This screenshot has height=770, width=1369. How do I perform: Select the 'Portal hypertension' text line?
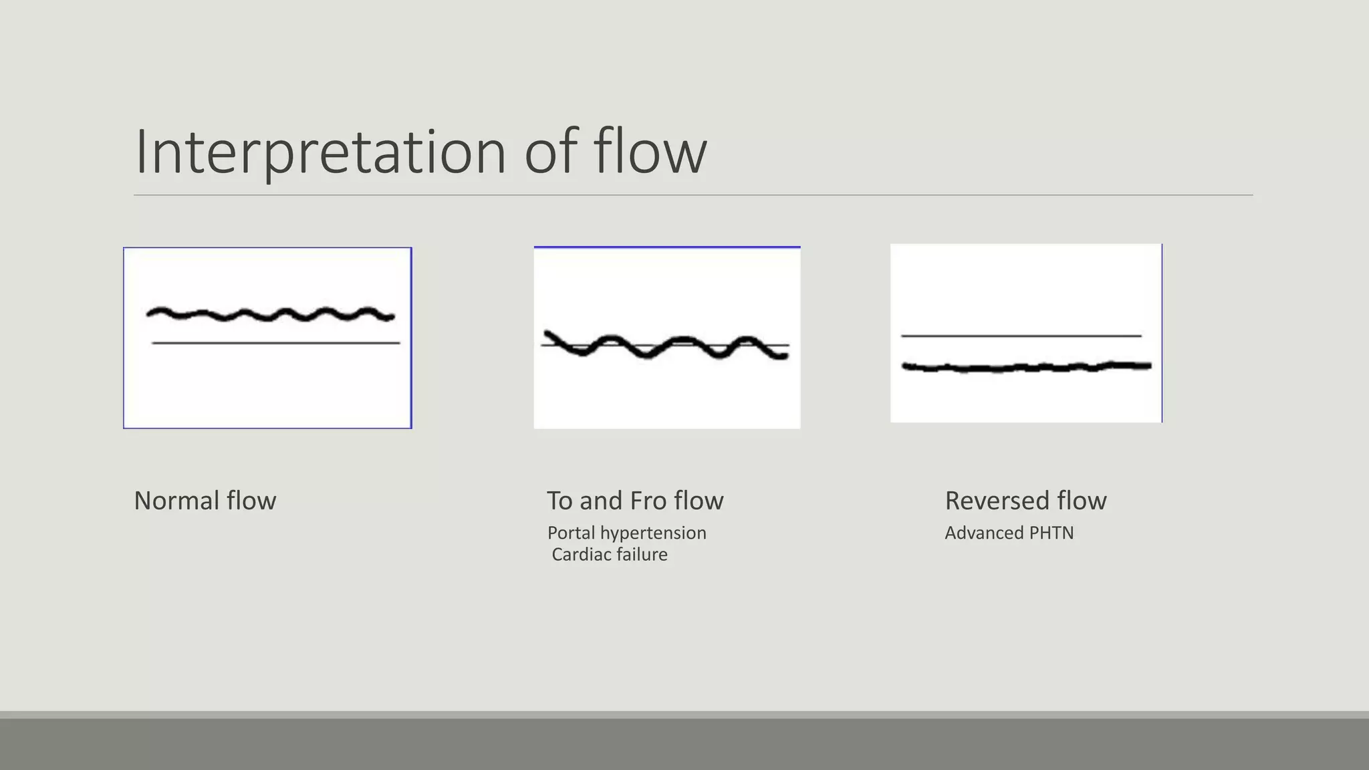pyautogui.click(x=627, y=533)
